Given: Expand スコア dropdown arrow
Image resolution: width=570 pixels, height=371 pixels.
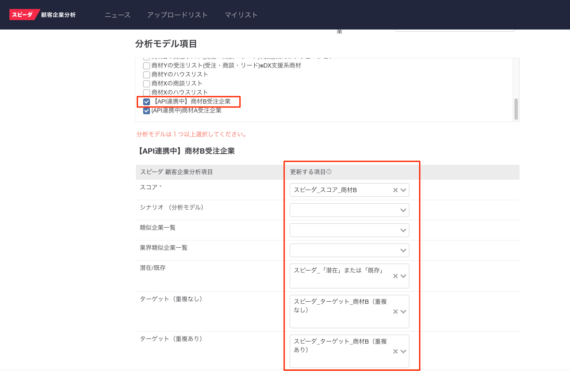Looking at the screenshot, I should click(x=403, y=190).
